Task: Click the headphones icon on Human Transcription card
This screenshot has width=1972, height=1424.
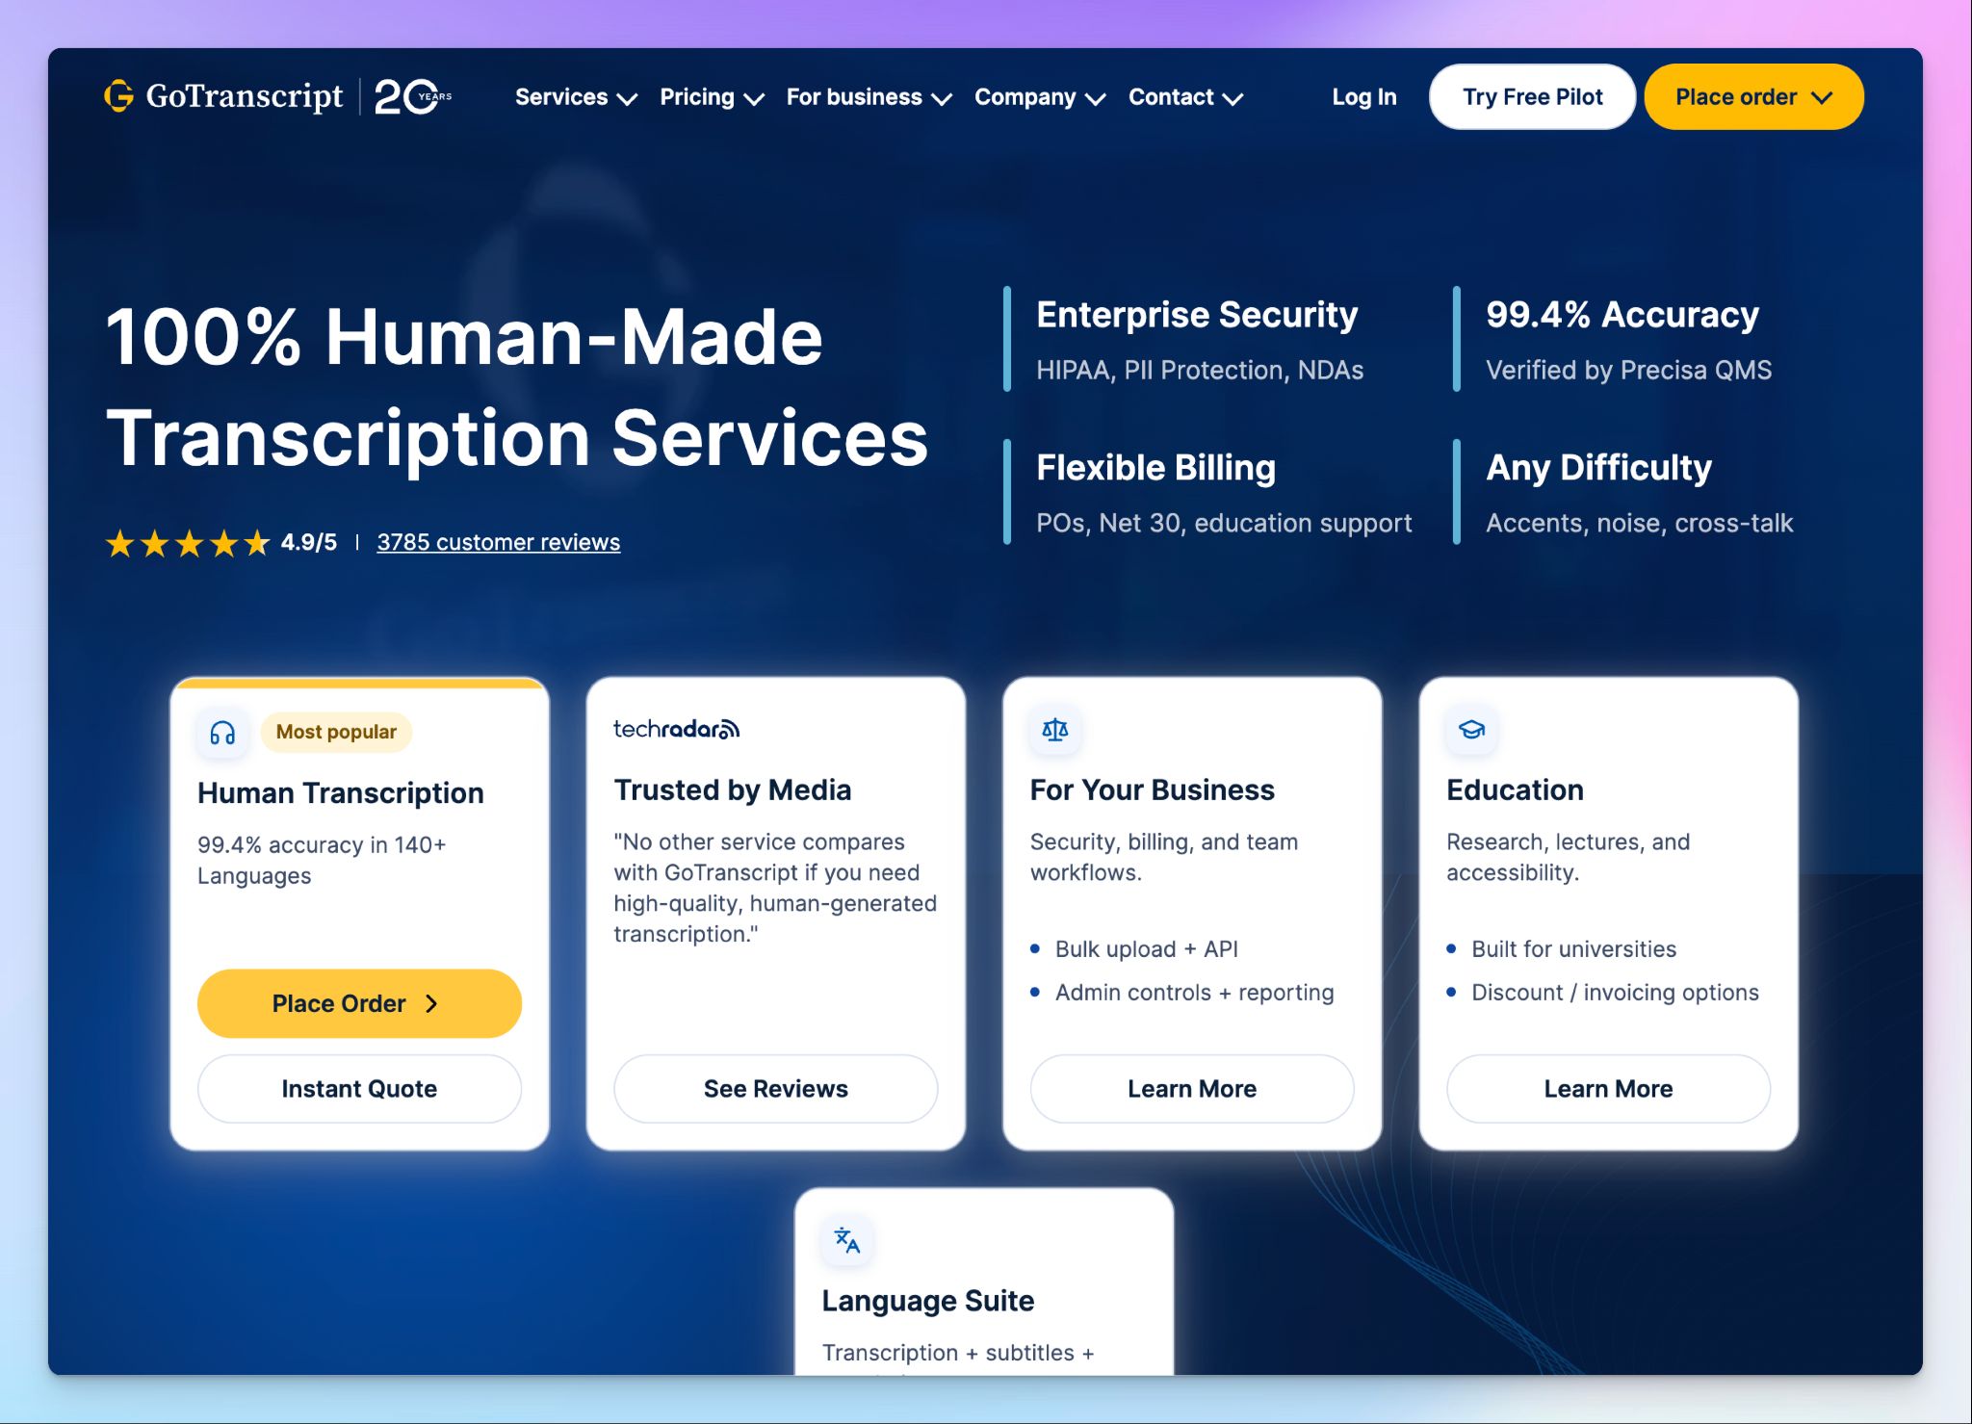Action: click(222, 734)
